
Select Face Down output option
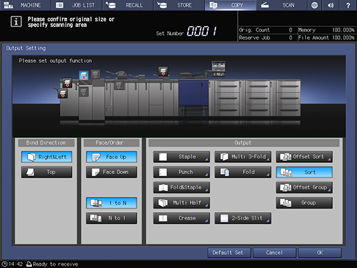coord(112,172)
